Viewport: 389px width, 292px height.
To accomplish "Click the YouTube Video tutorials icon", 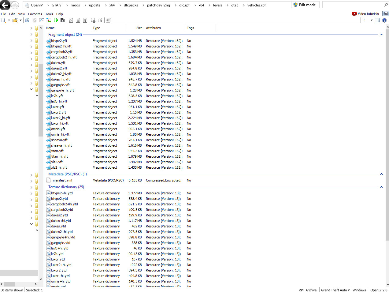I will point(354,14).
